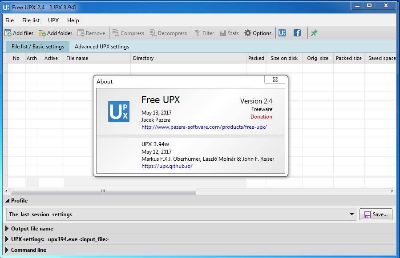400x258 pixels.
Task: Click the Save... profile button
Action: (x=376, y=214)
